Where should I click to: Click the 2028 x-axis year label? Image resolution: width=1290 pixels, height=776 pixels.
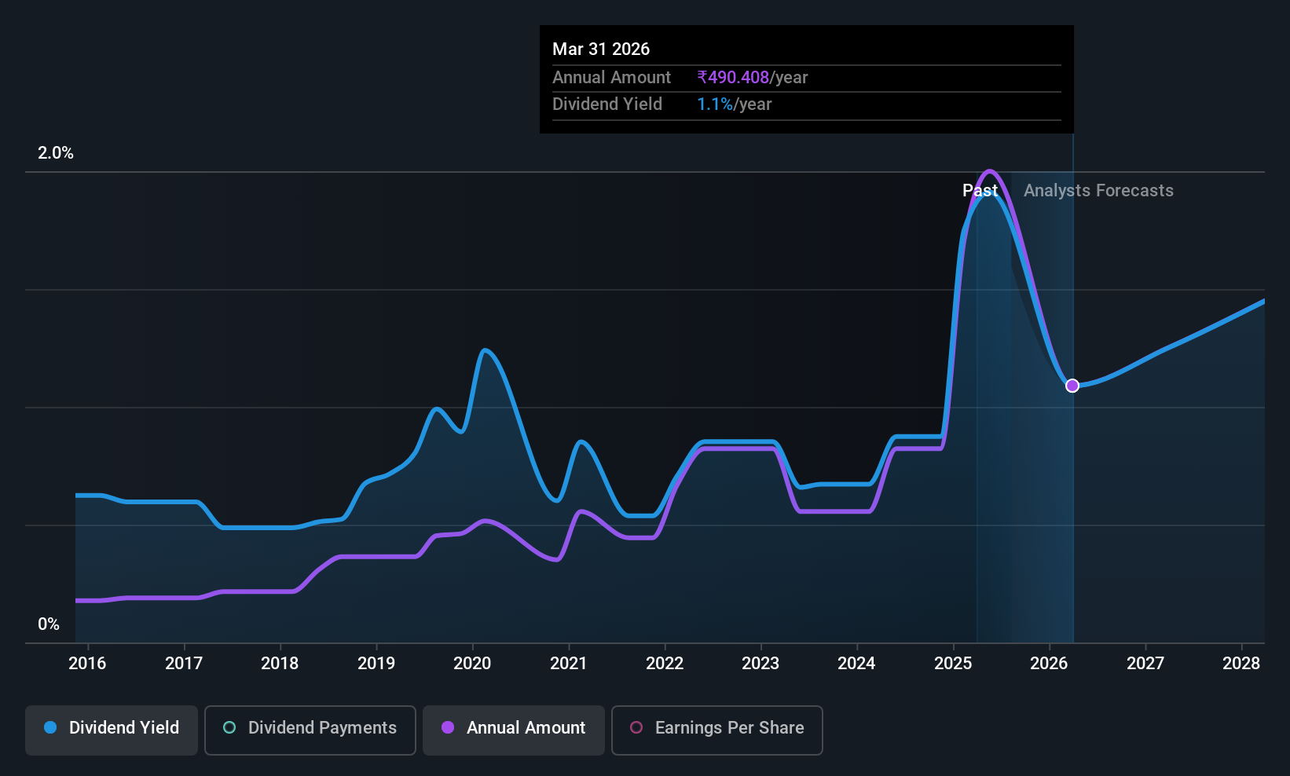tap(1241, 663)
